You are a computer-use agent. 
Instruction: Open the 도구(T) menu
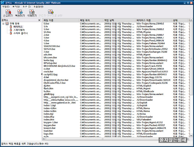(x=27, y=7)
